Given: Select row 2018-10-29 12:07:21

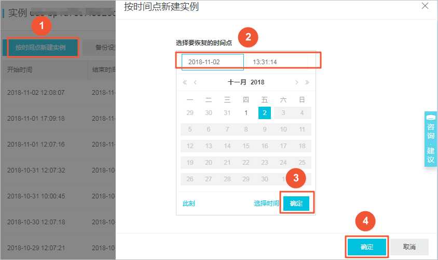Looking at the screenshot, I should pos(59,248).
